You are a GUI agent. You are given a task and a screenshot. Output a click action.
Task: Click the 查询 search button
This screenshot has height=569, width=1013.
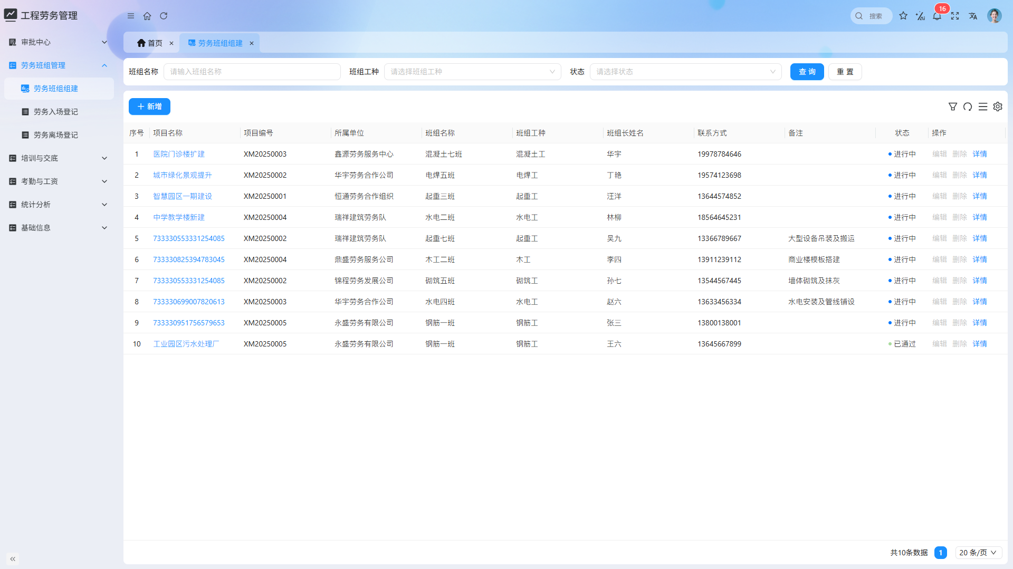tap(807, 72)
